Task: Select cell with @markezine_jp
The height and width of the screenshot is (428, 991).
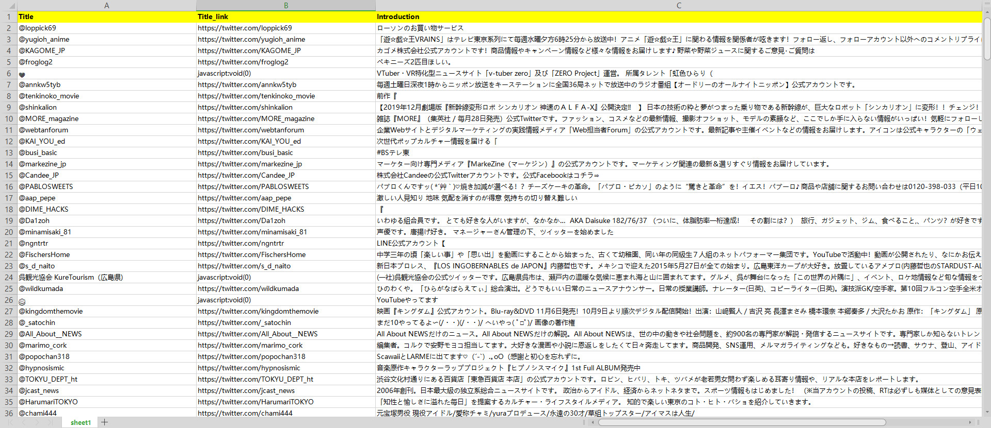Action: tap(107, 164)
